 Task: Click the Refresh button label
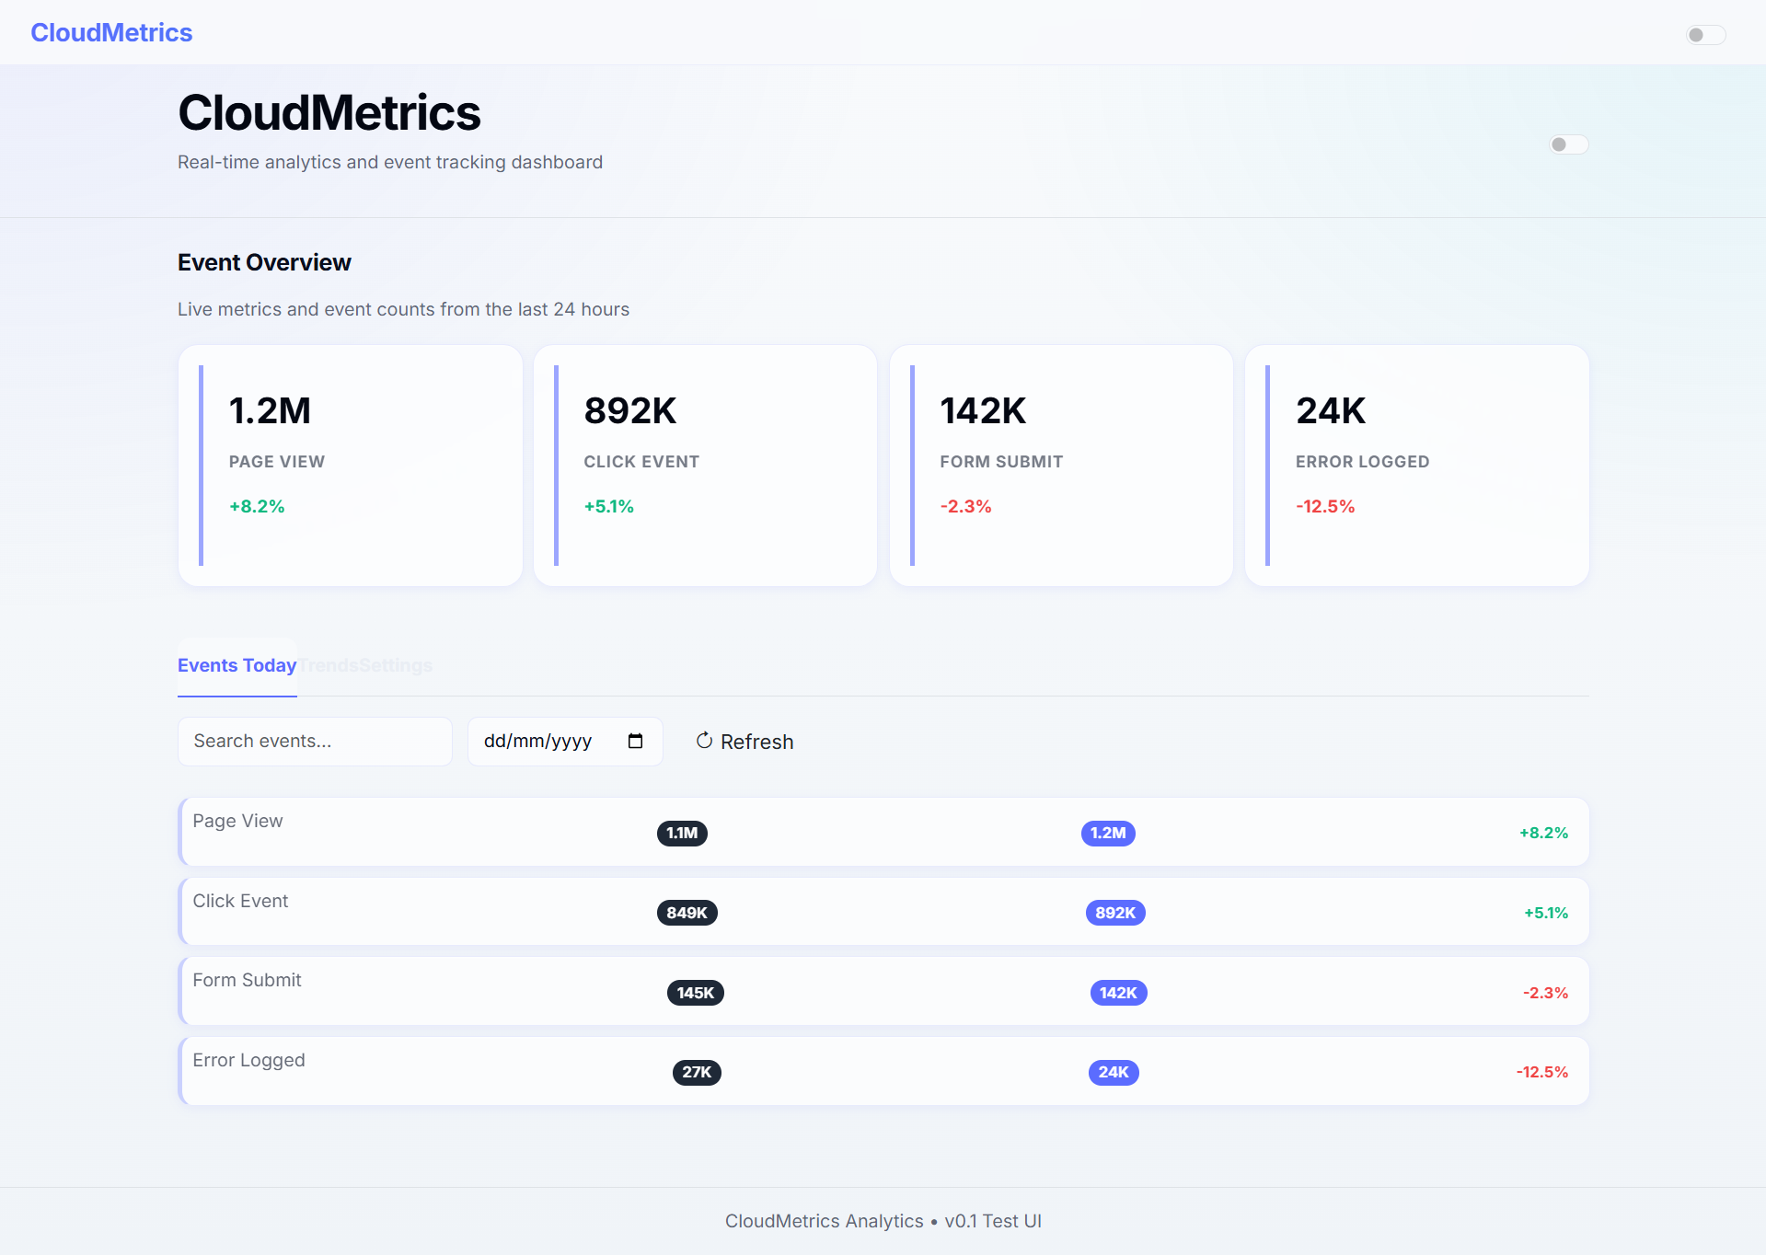click(x=756, y=742)
